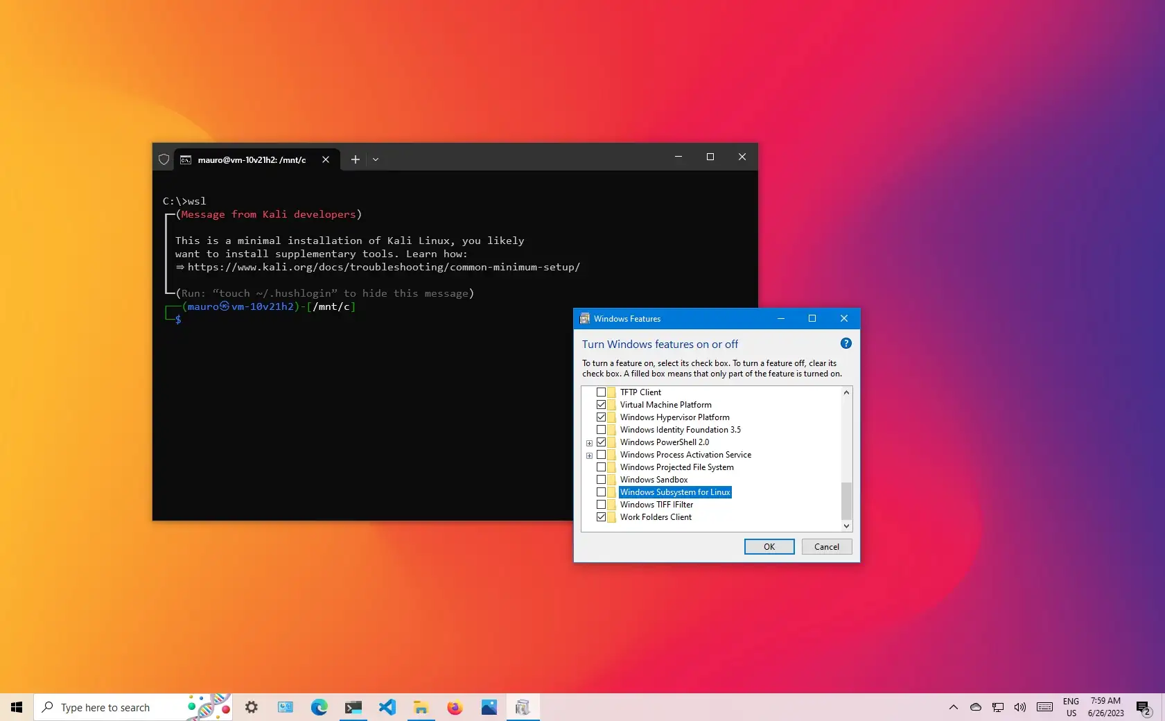Dismiss the dialog using the Cancel button
The height and width of the screenshot is (721, 1165).
pos(826,546)
